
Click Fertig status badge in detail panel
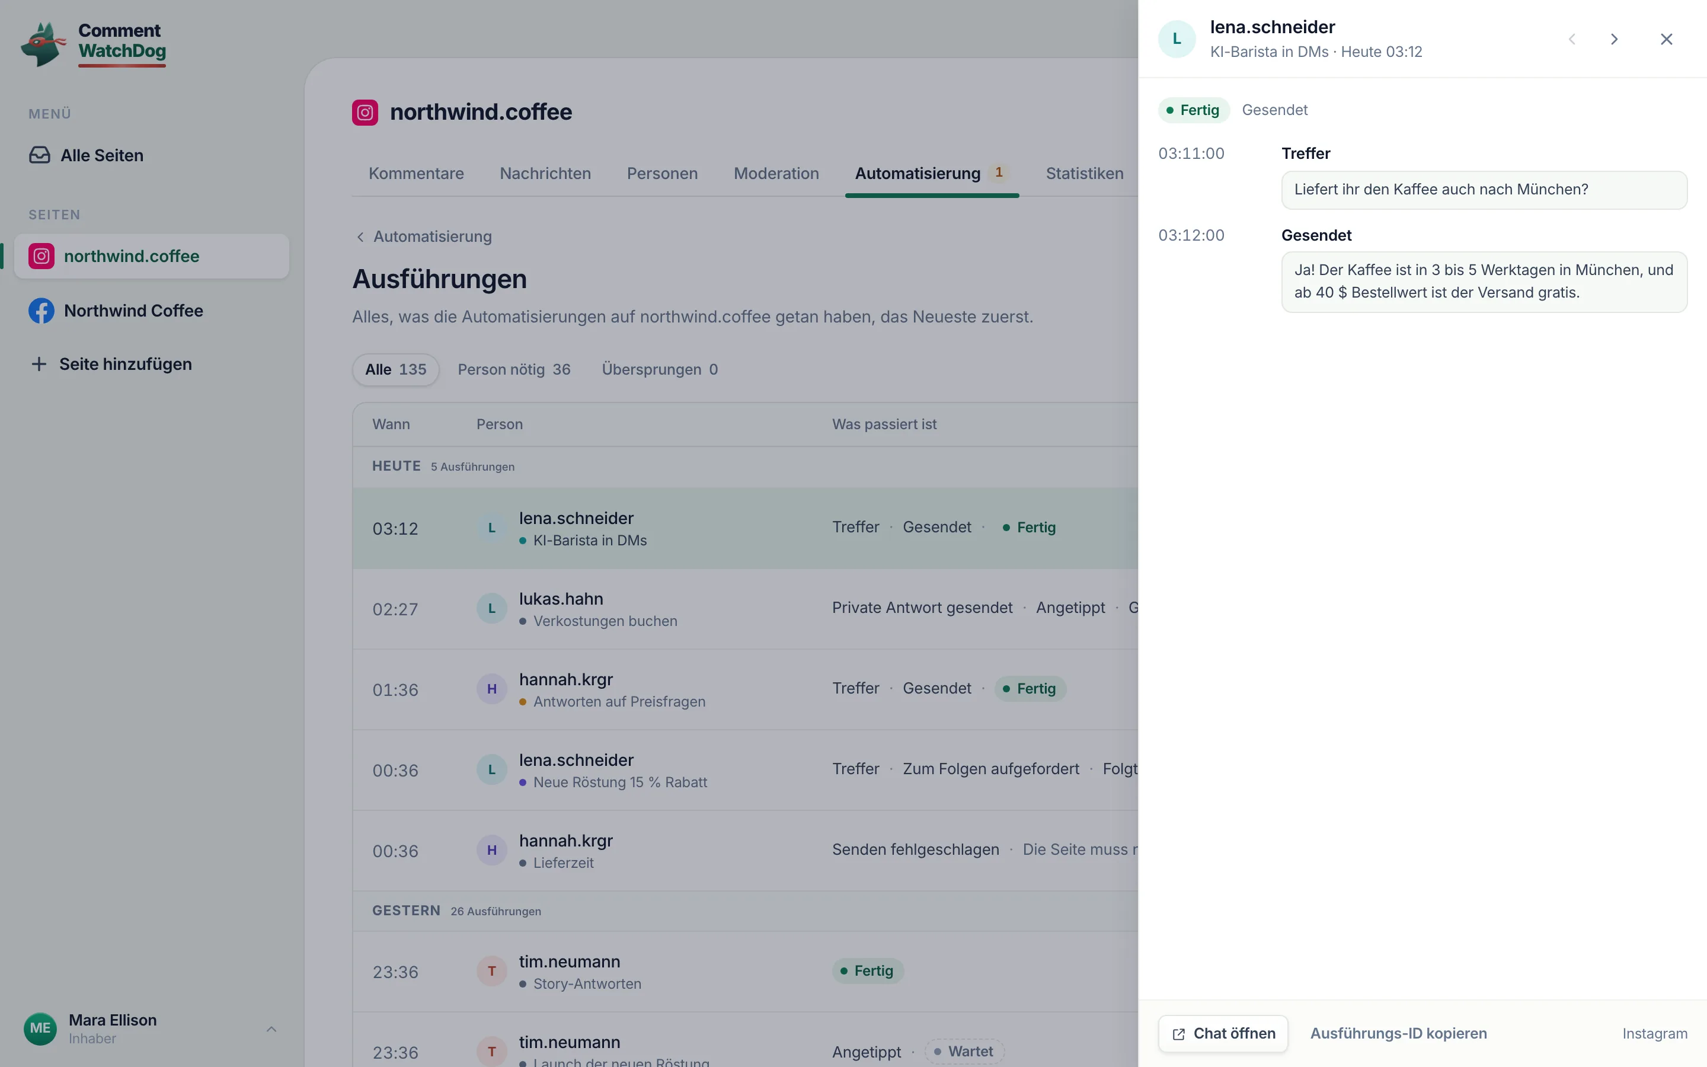[1194, 110]
